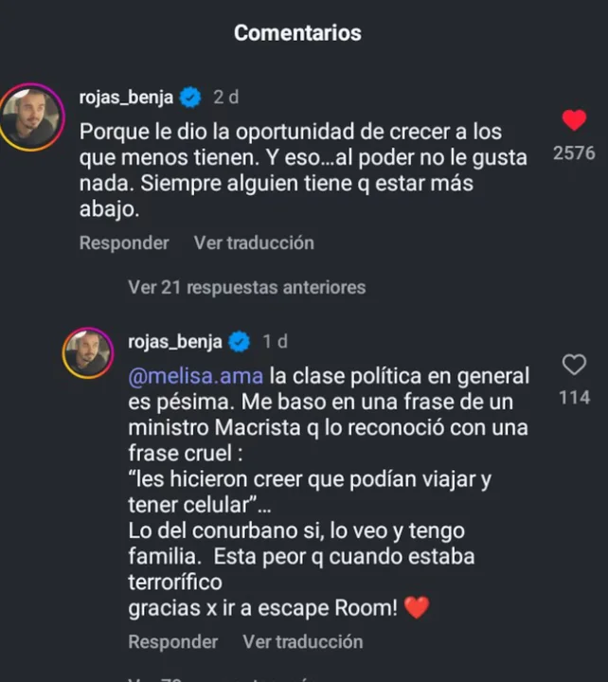Screen dimensions: 608x682
Task: Translate the first comment with Ver traducción
Action: tap(254, 242)
